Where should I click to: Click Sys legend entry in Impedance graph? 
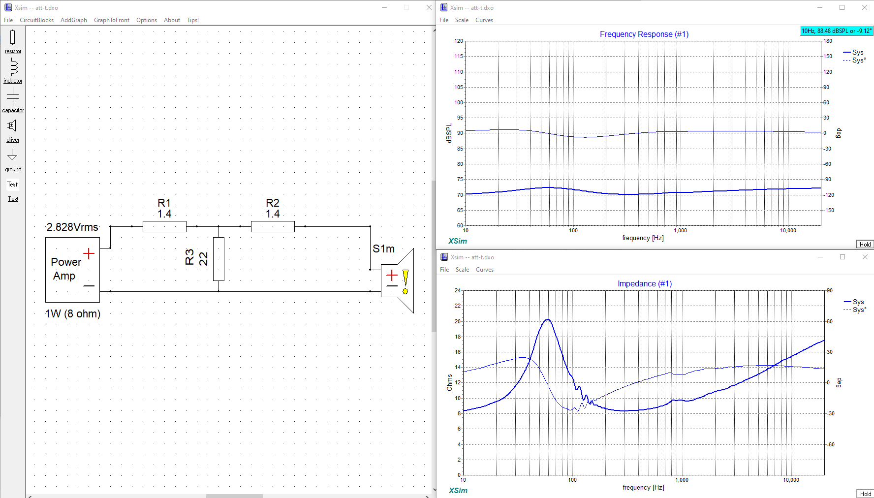(x=854, y=302)
